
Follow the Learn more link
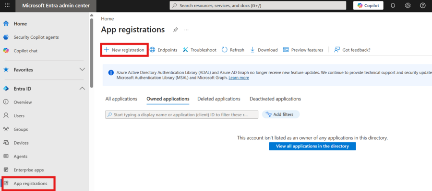click(239, 78)
